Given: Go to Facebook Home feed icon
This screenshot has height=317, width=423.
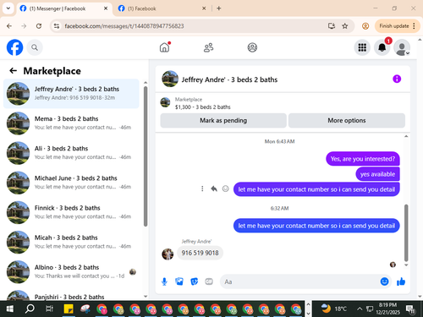Looking at the screenshot, I should click(x=164, y=47).
